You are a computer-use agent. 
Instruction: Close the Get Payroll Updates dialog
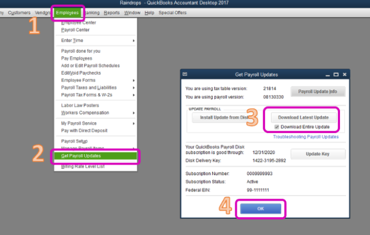[x=344, y=75]
